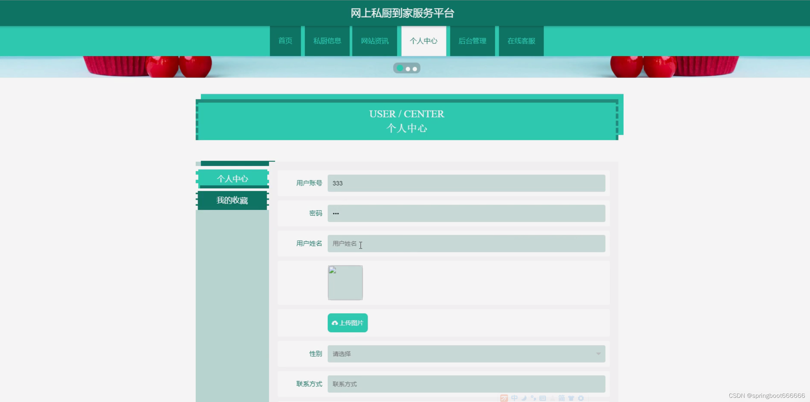Focus the 用户姓名 input field
Image resolution: width=810 pixels, height=402 pixels.
coord(466,244)
